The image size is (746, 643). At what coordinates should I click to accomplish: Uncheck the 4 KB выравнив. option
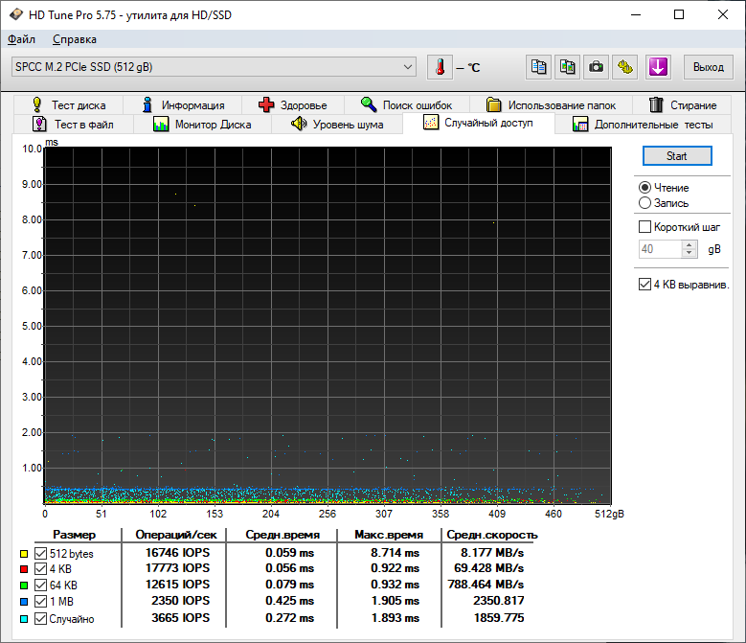tap(644, 285)
